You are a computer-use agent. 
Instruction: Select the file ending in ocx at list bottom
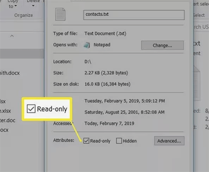click(4, 130)
